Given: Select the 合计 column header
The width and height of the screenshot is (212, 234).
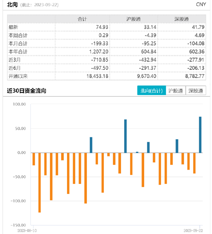Looking at the screenshot, I should click(x=82, y=19).
